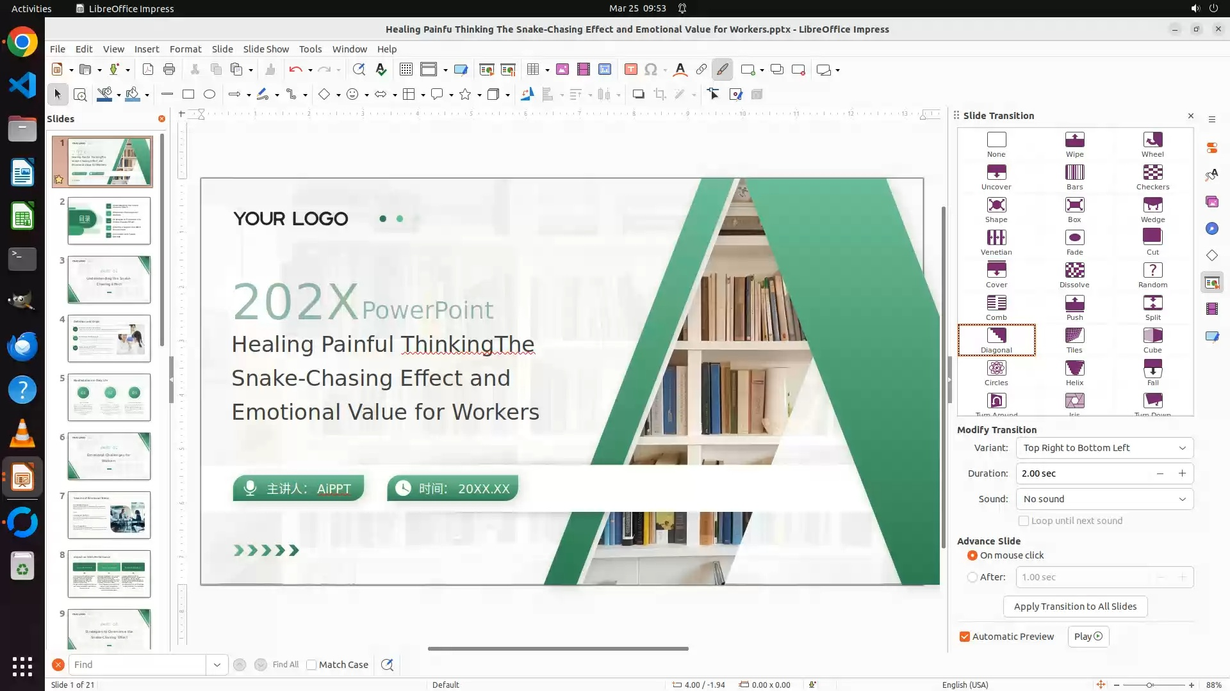Open the Find history dropdown arrow
Viewport: 1230px width, 691px height.
(217, 665)
